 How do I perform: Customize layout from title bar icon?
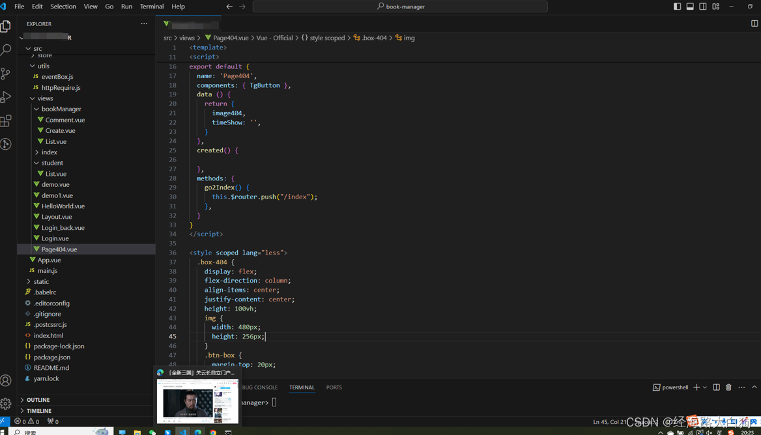pos(716,7)
